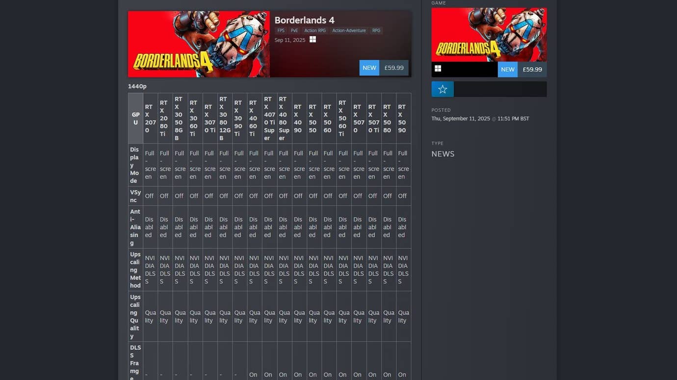Toggle the star to favorite this news post
Viewport: 677px width, 380px height.
click(x=443, y=89)
